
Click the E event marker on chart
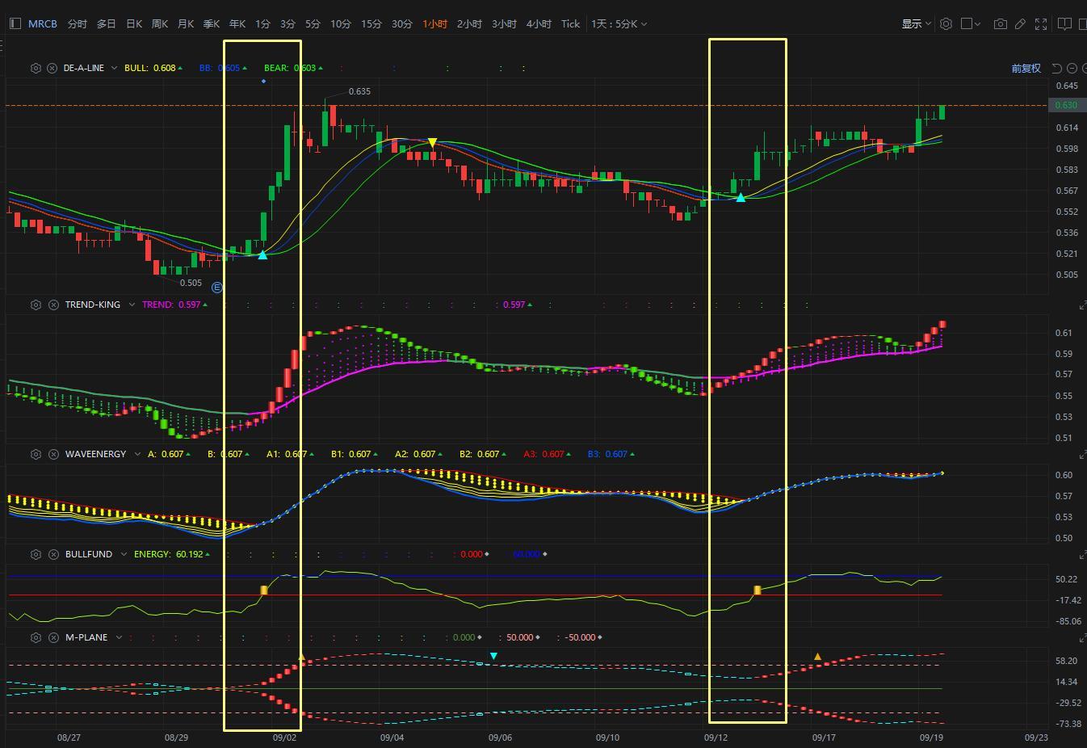pos(216,288)
